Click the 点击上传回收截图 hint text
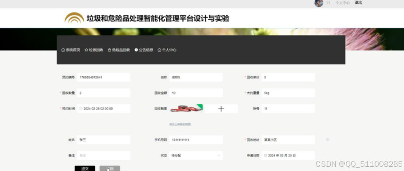The width and height of the screenshot is (404, 171). click(x=180, y=124)
